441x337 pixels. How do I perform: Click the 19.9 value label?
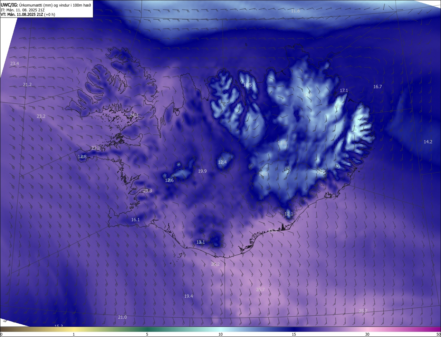(202, 171)
